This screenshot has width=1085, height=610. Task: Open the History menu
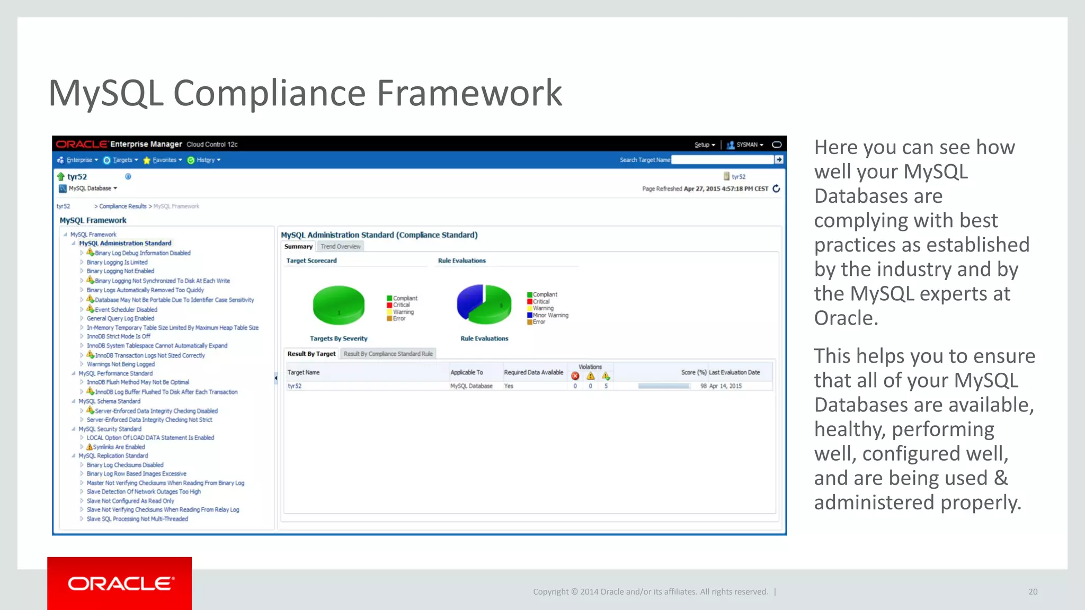coord(204,160)
